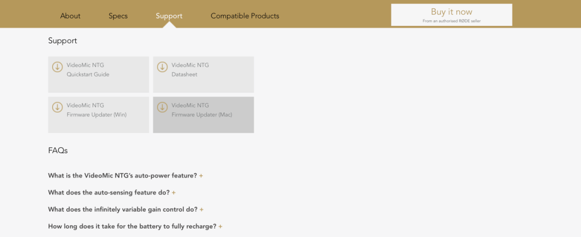
Task: Open the question about the auto-power feature
Action: pos(123,176)
